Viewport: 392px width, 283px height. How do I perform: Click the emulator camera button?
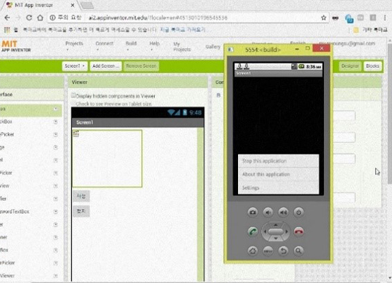pos(253,212)
